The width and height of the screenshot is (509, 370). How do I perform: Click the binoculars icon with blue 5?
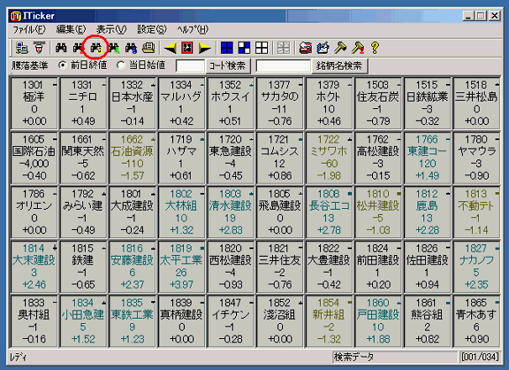(131, 48)
